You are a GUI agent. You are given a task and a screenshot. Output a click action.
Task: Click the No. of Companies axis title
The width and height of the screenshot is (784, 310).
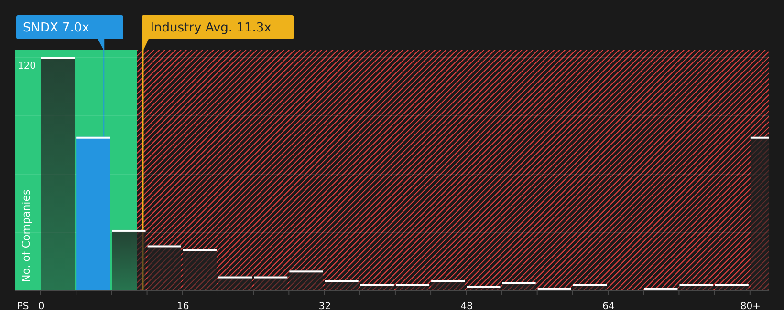[26, 236]
